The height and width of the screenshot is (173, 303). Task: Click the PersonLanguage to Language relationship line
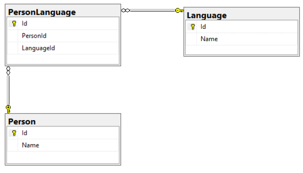pyautogui.click(x=153, y=10)
